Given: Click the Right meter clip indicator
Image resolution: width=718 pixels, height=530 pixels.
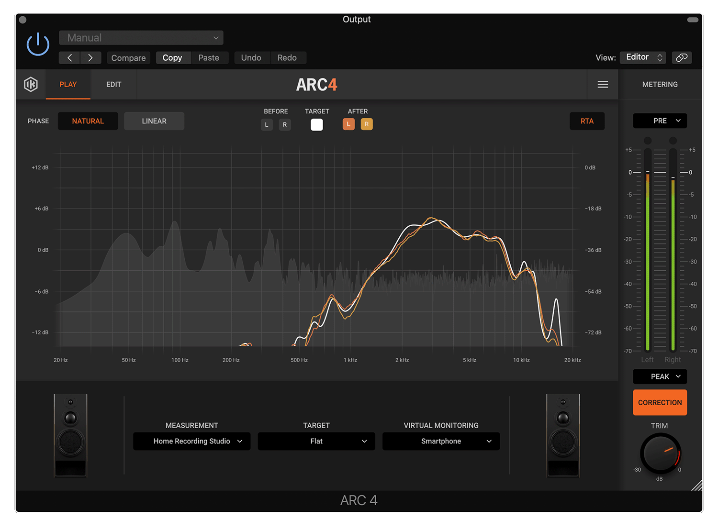Looking at the screenshot, I should coord(673,141).
